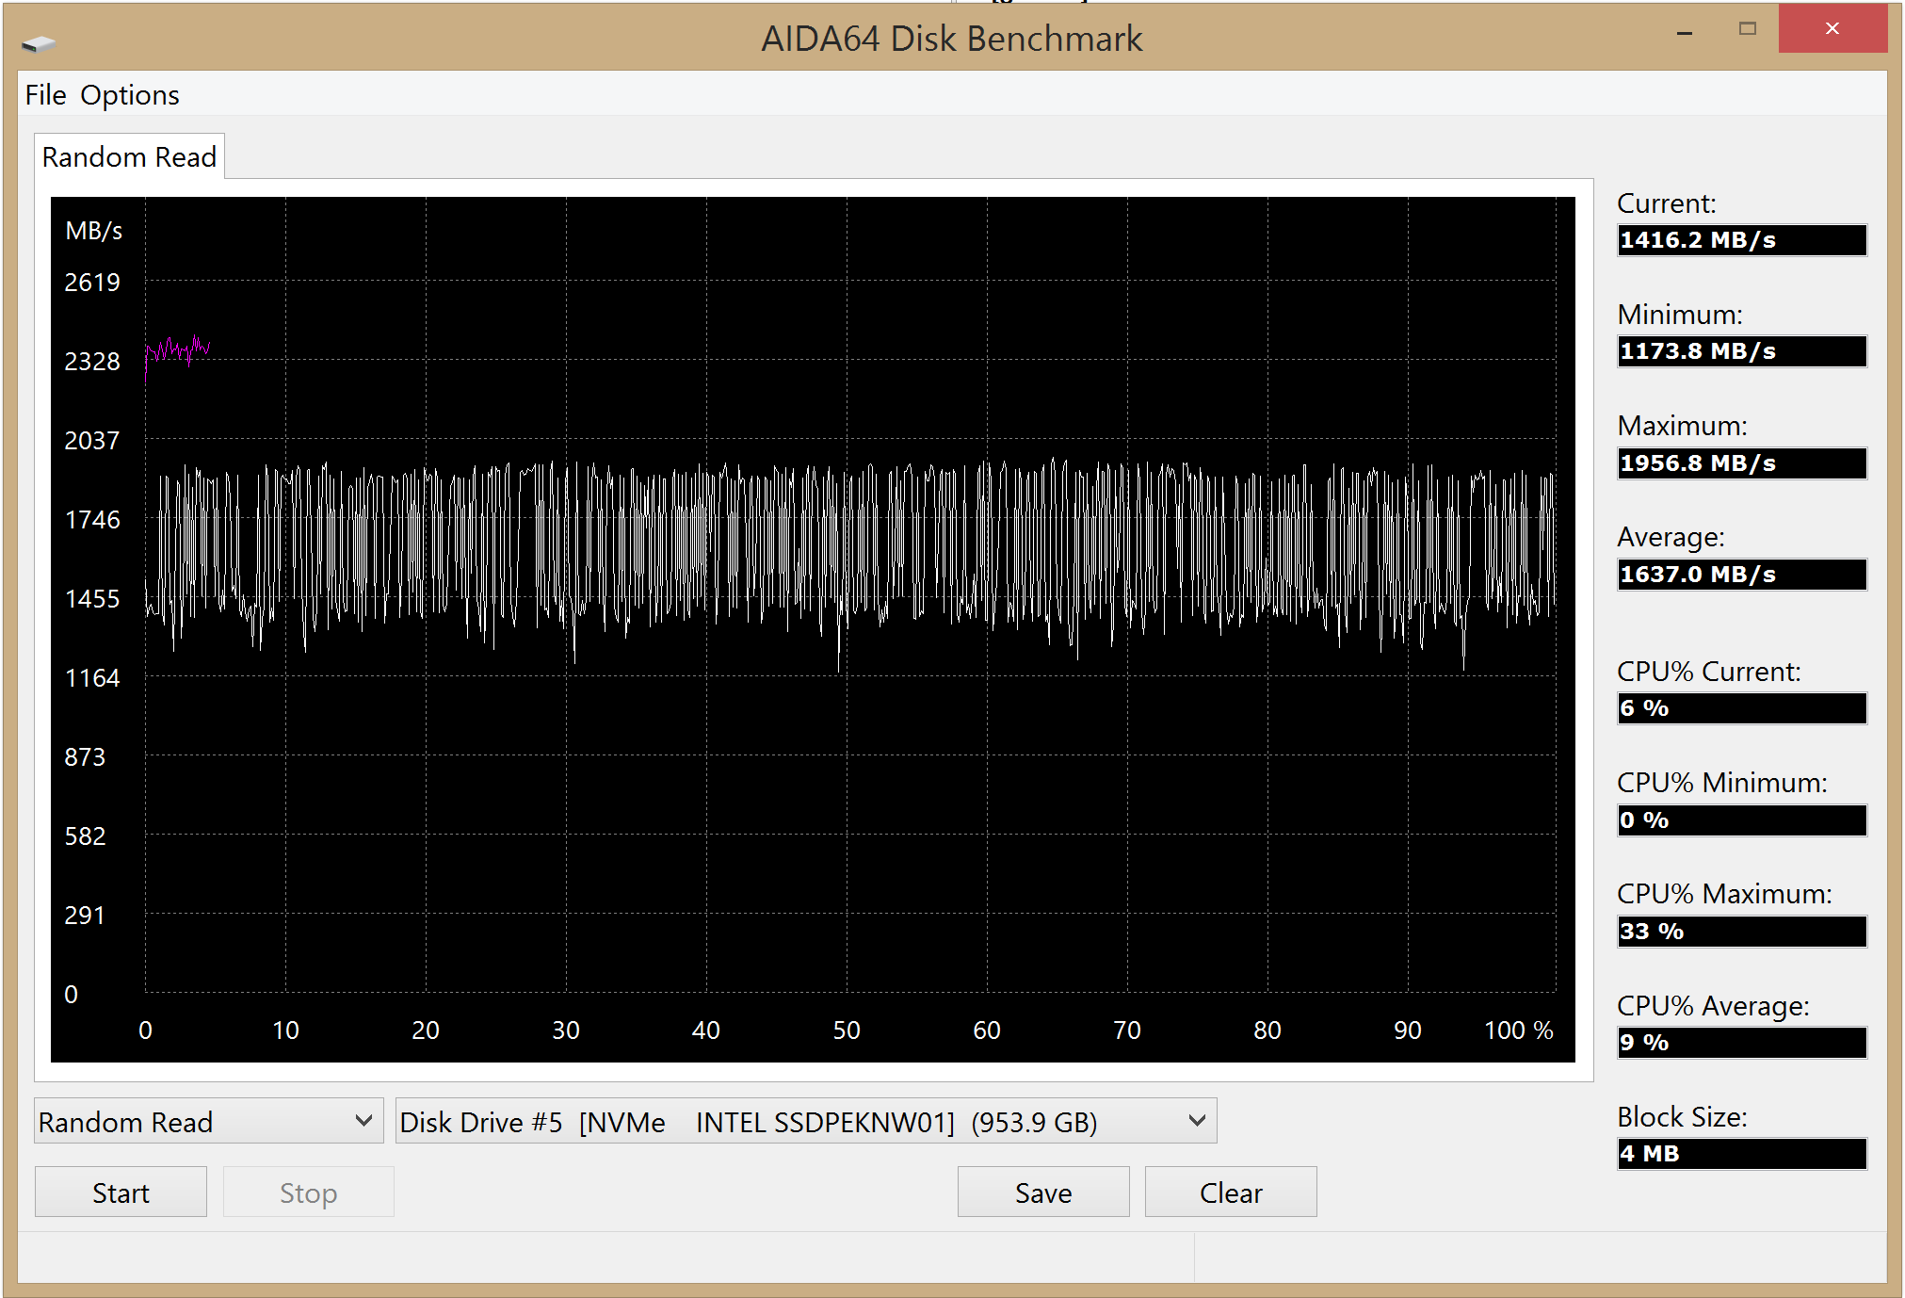The width and height of the screenshot is (1905, 1298).
Task: Click the disk drive dropdown arrow
Action: 1196,1121
